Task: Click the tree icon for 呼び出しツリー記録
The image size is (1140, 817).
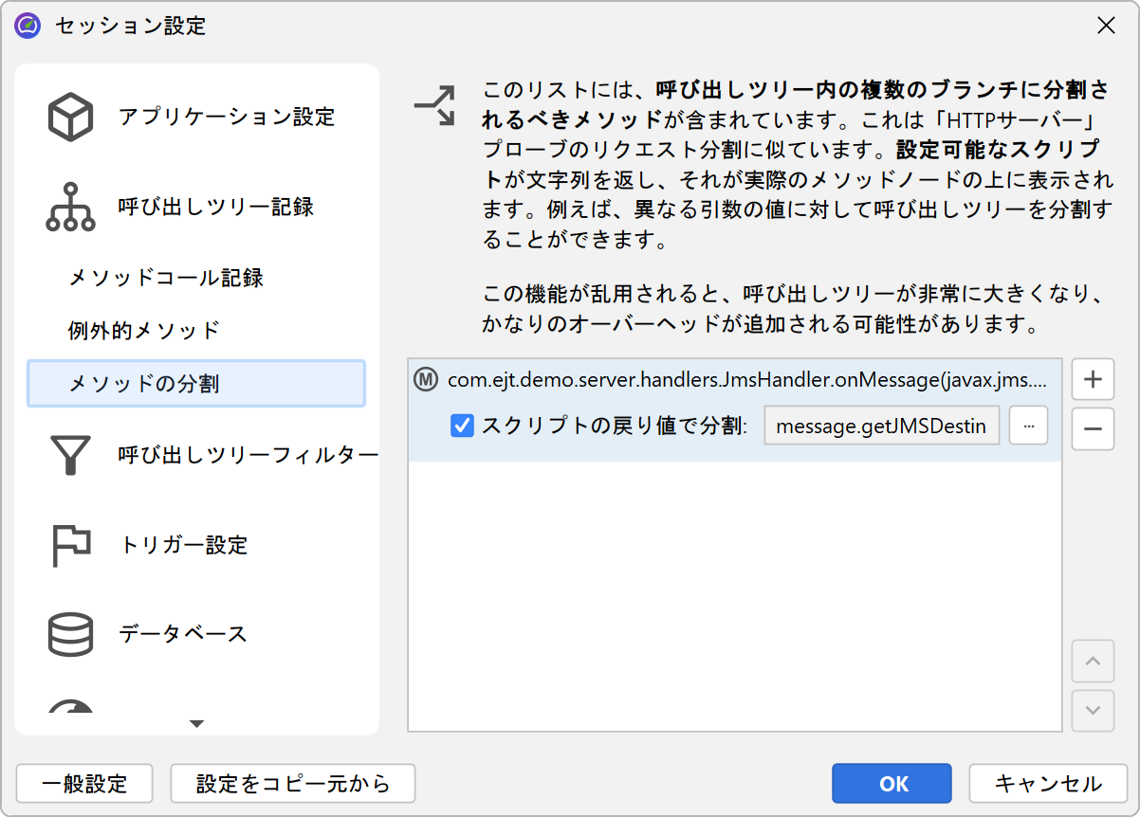Action: [70, 208]
